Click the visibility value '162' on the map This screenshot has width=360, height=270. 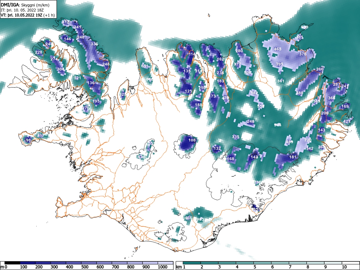220,59
